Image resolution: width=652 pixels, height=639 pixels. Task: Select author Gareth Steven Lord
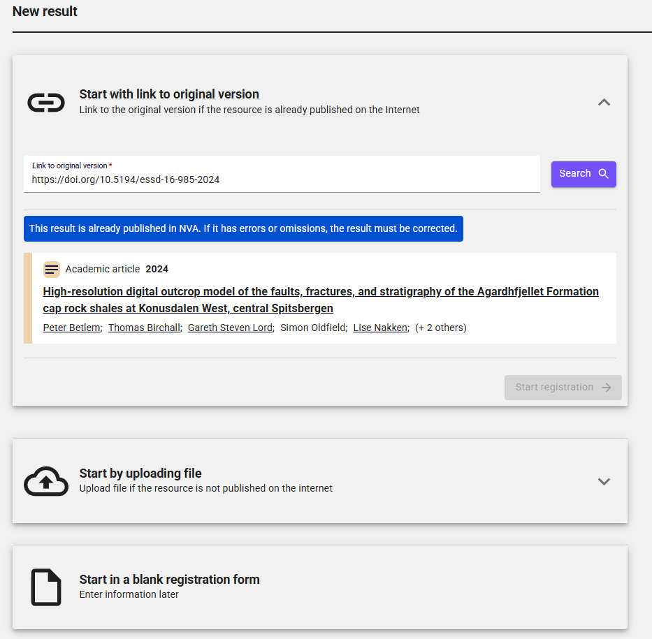pos(230,328)
